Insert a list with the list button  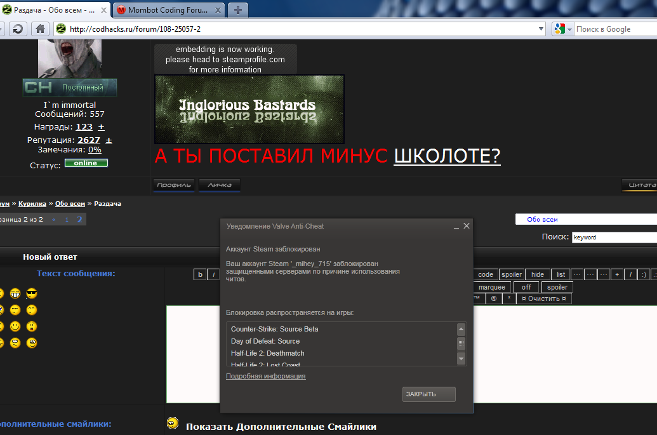[x=561, y=274]
